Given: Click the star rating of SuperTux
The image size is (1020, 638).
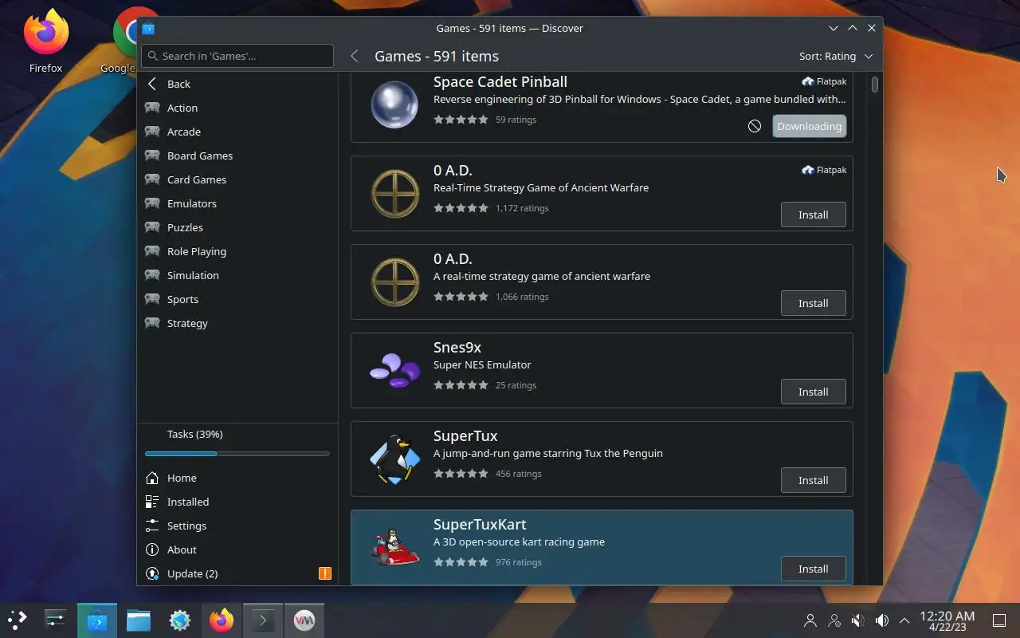Looking at the screenshot, I should (461, 474).
